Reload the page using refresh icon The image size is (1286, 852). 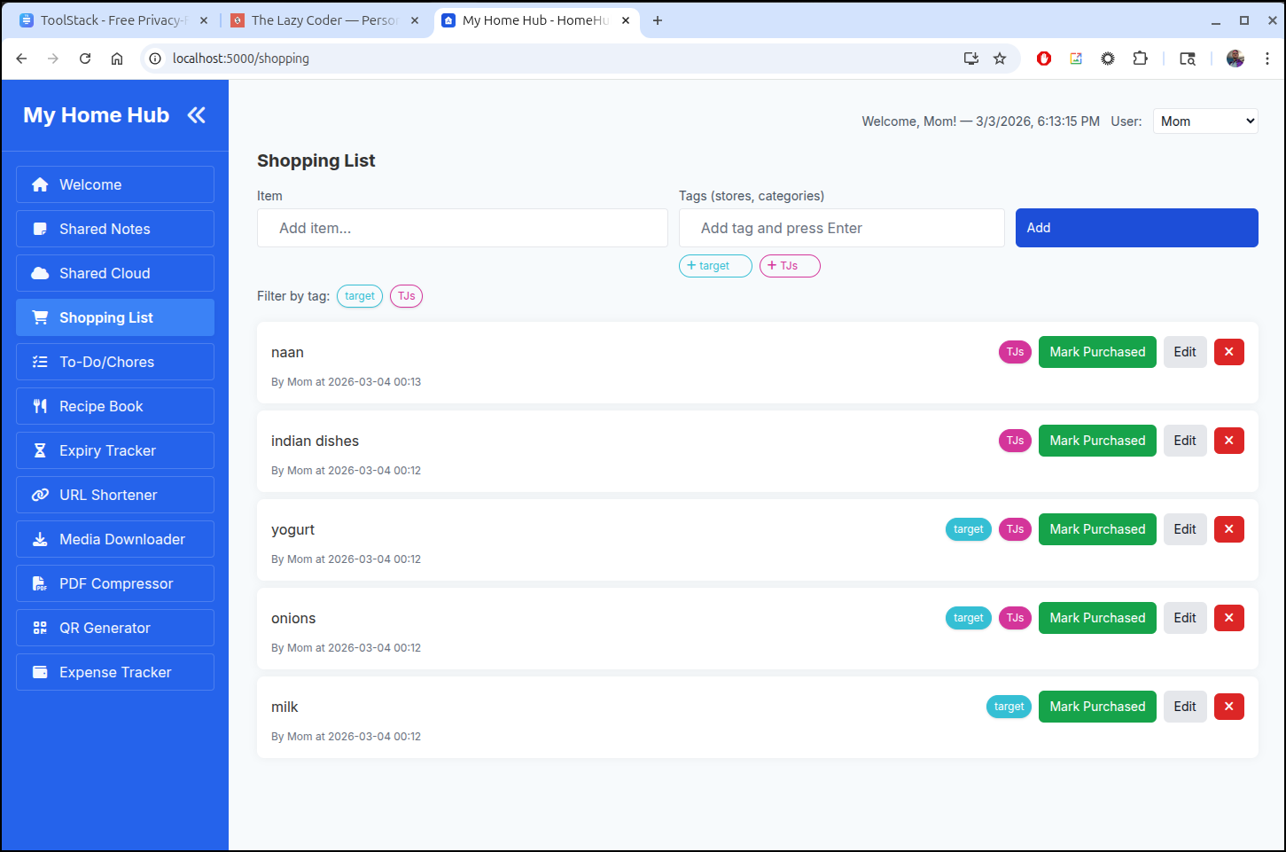pyautogui.click(x=85, y=59)
